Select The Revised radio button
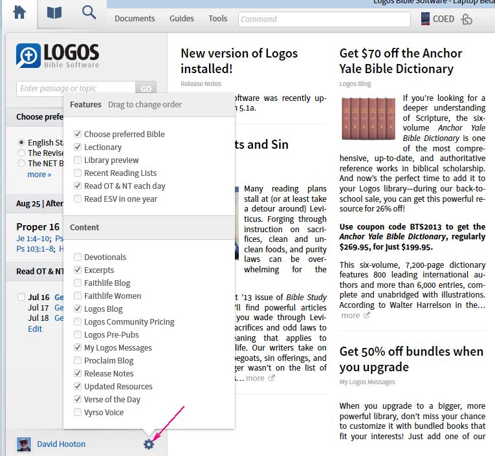Image resolution: width=495 pixels, height=456 pixels. click(x=21, y=153)
